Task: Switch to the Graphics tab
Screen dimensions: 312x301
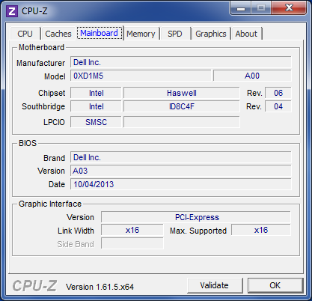Action: tap(211, 34)
